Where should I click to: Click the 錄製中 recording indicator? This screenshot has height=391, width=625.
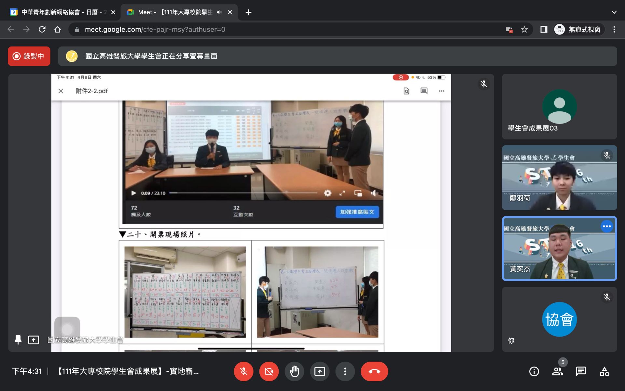[x=29, y=56]
